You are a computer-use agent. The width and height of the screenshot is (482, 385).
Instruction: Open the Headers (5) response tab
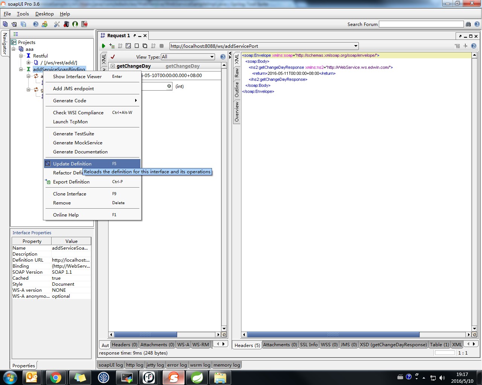(x=247, y=345)
